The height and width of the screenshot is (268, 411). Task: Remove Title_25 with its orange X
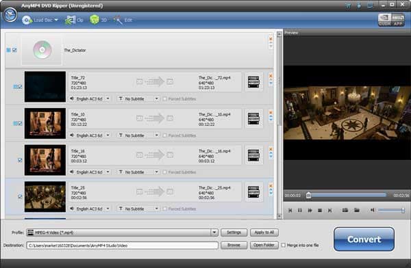(x=271, y=186)
